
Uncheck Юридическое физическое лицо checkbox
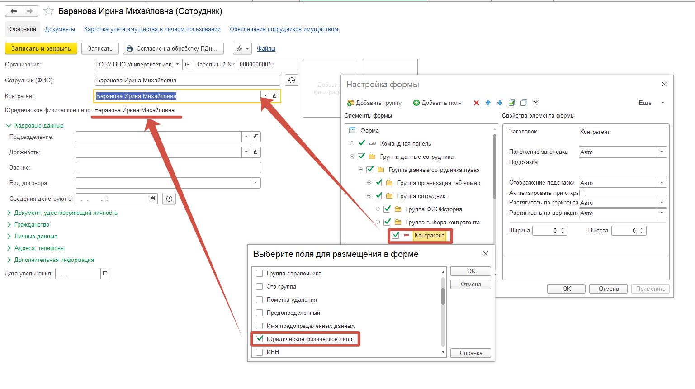(260, 339)
